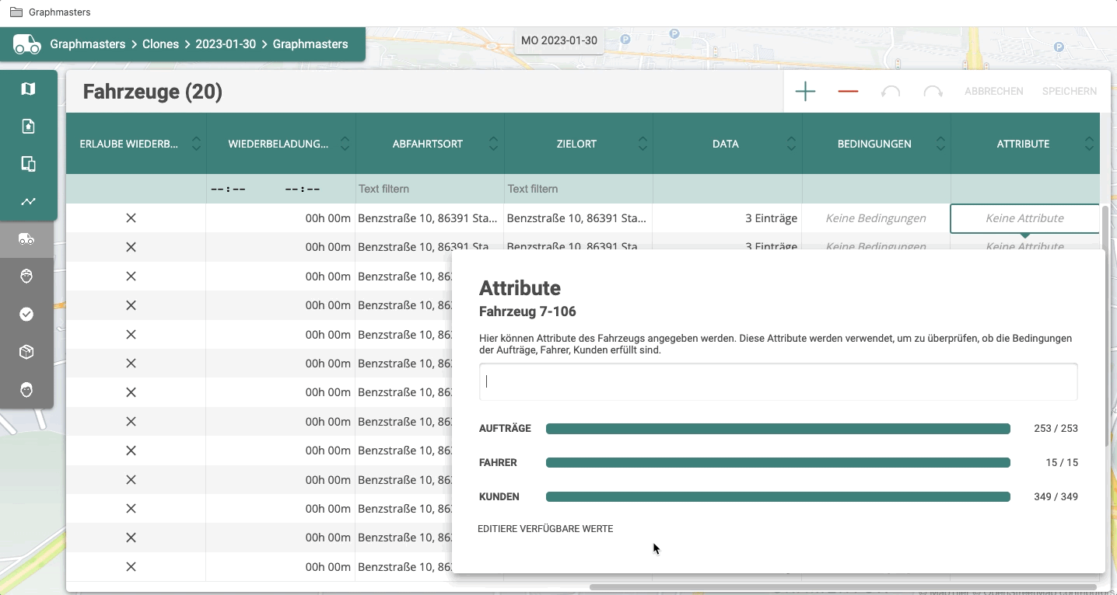This screenshot has height=595, width=1117.
Task: Click the redo arrow icon
Action: point(933,92)
